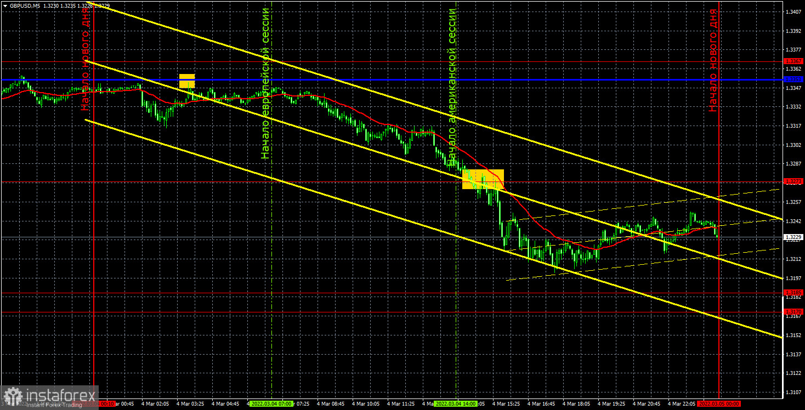Select the blue horizontal line at 1.3353
The width and height of the screenshot is (805, 410).
pos(392,79)
